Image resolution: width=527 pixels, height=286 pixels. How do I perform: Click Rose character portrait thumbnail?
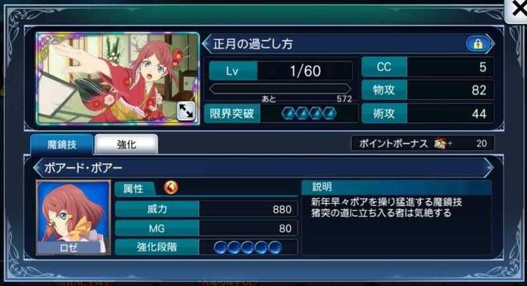pos(73,217)
